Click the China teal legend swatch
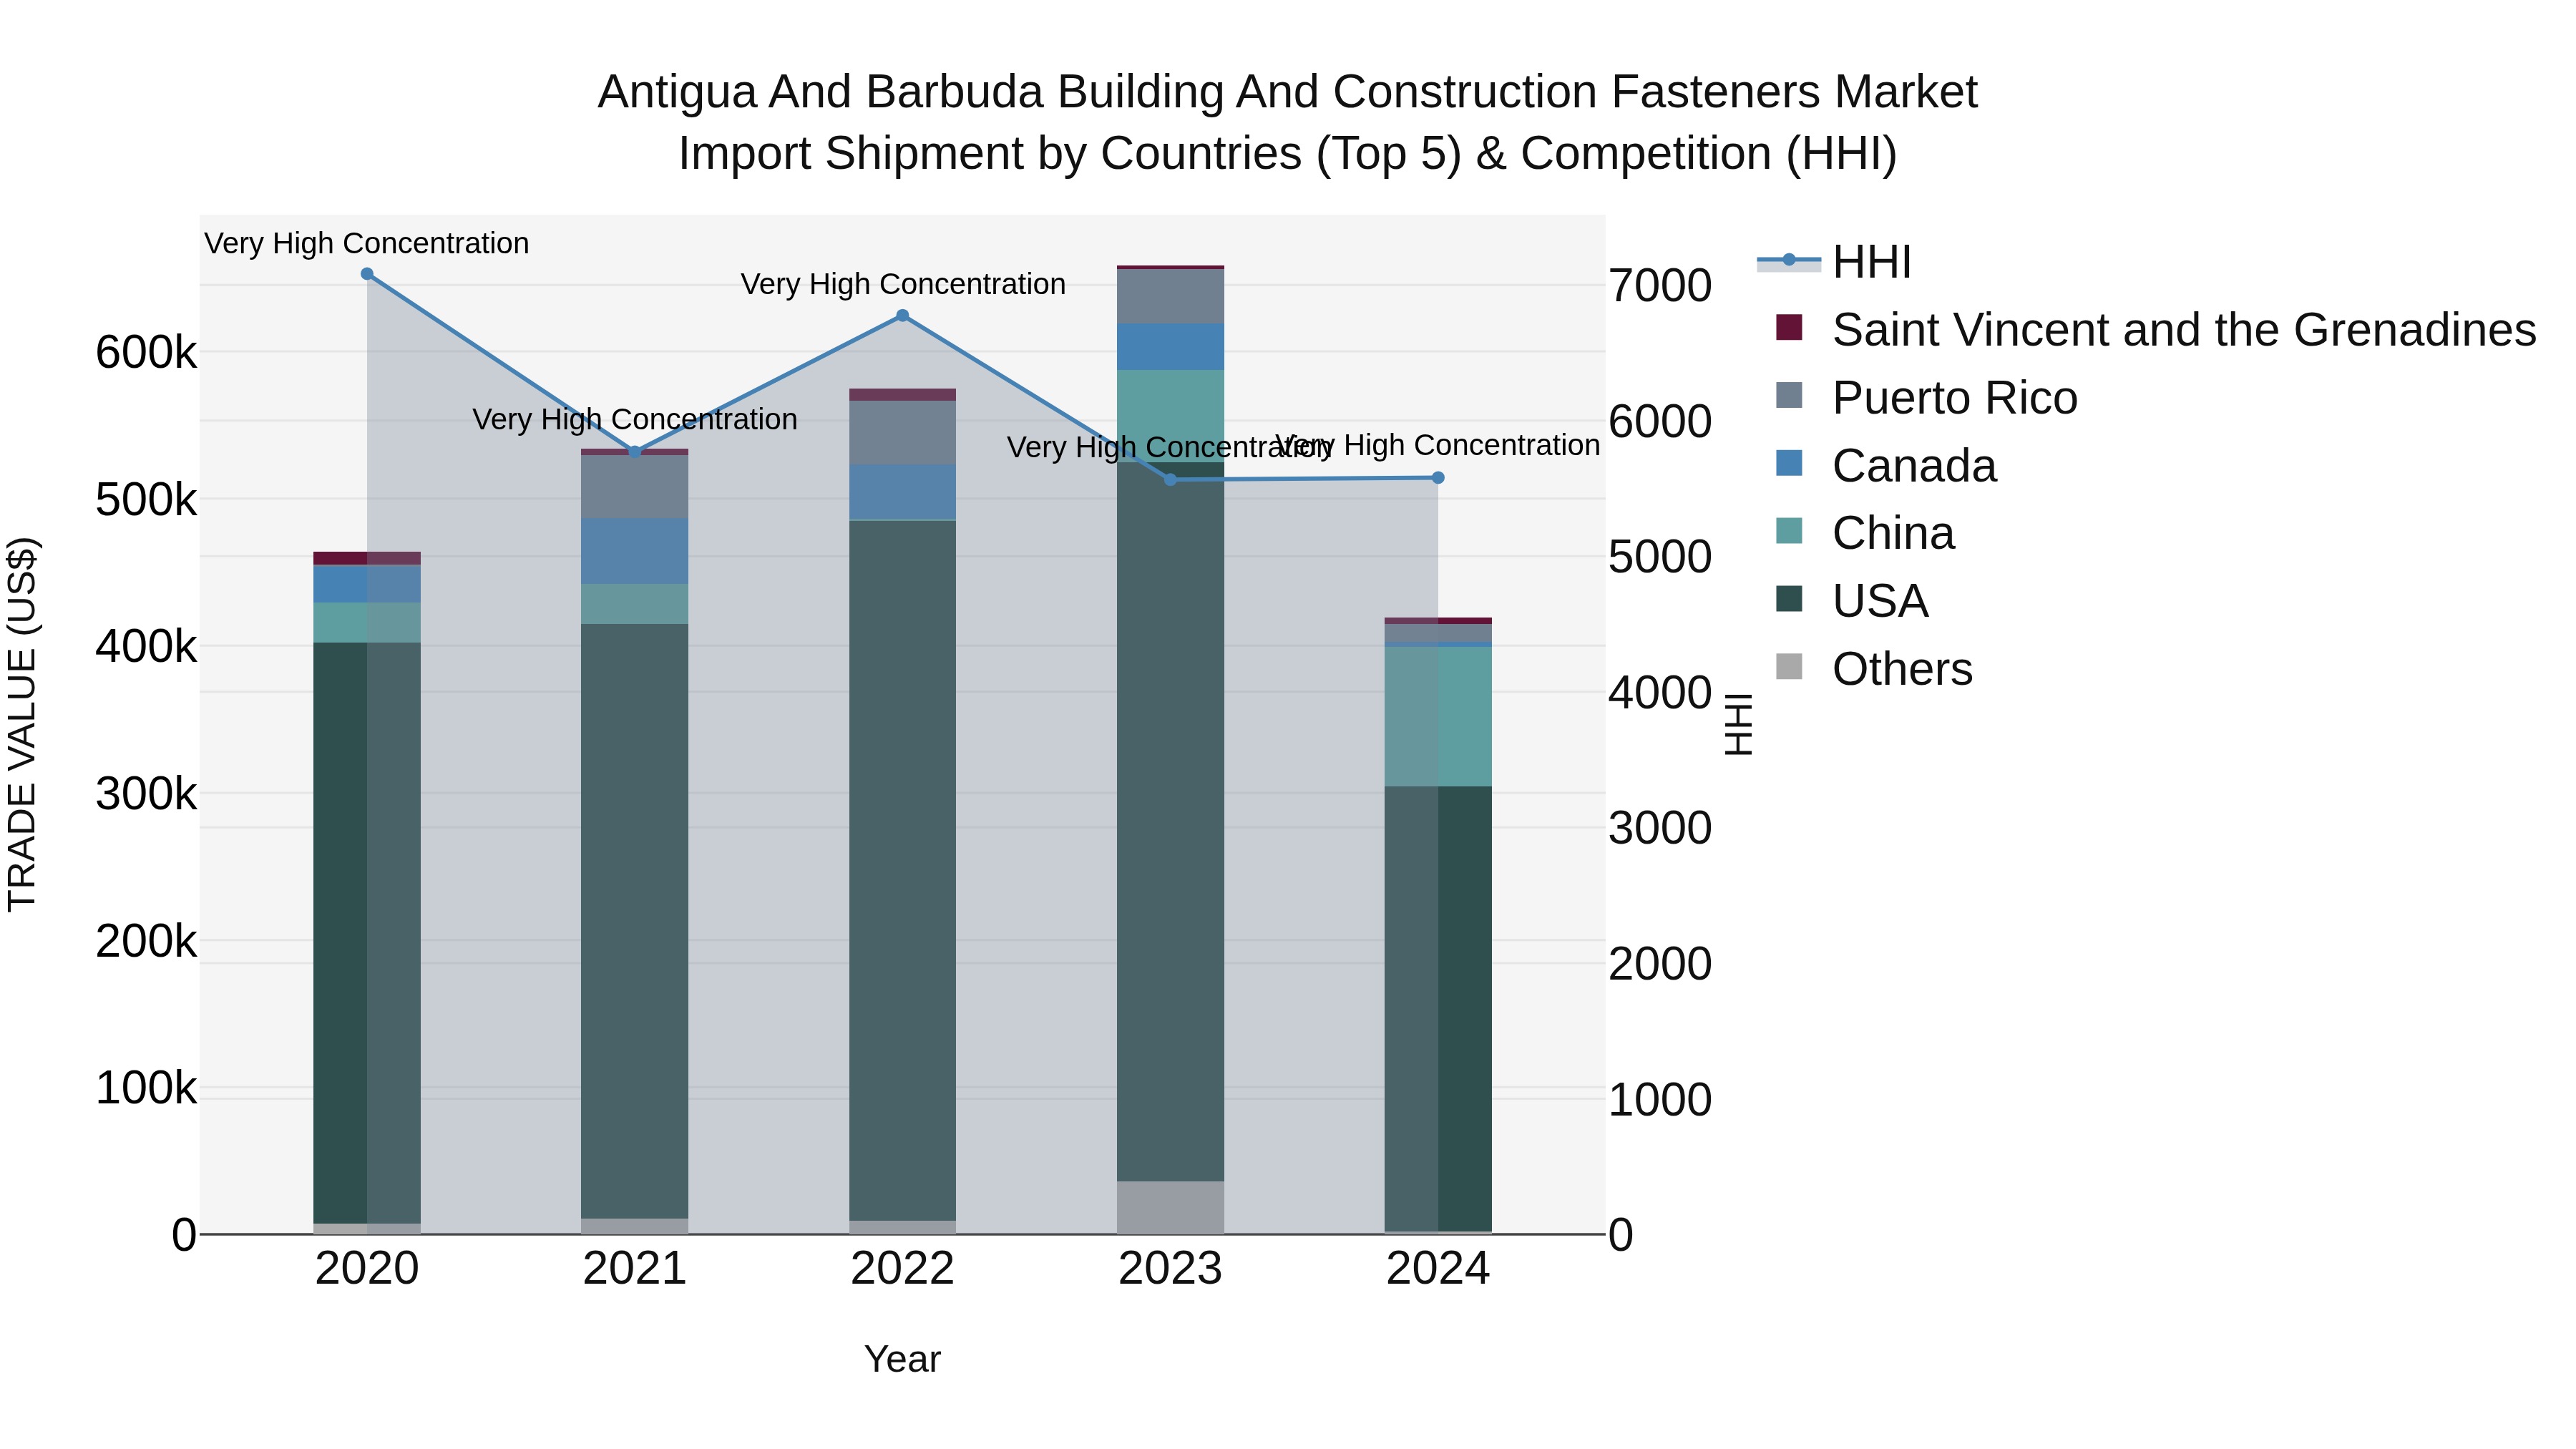This screenshot has width=2576, height=1449. [1789, 531]
